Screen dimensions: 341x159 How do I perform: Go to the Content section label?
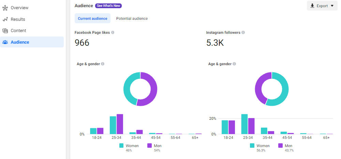tap(18, 31)
